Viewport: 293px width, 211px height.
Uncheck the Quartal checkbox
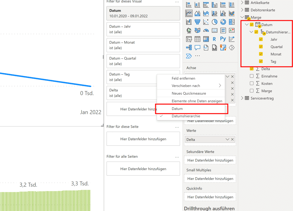261,47
